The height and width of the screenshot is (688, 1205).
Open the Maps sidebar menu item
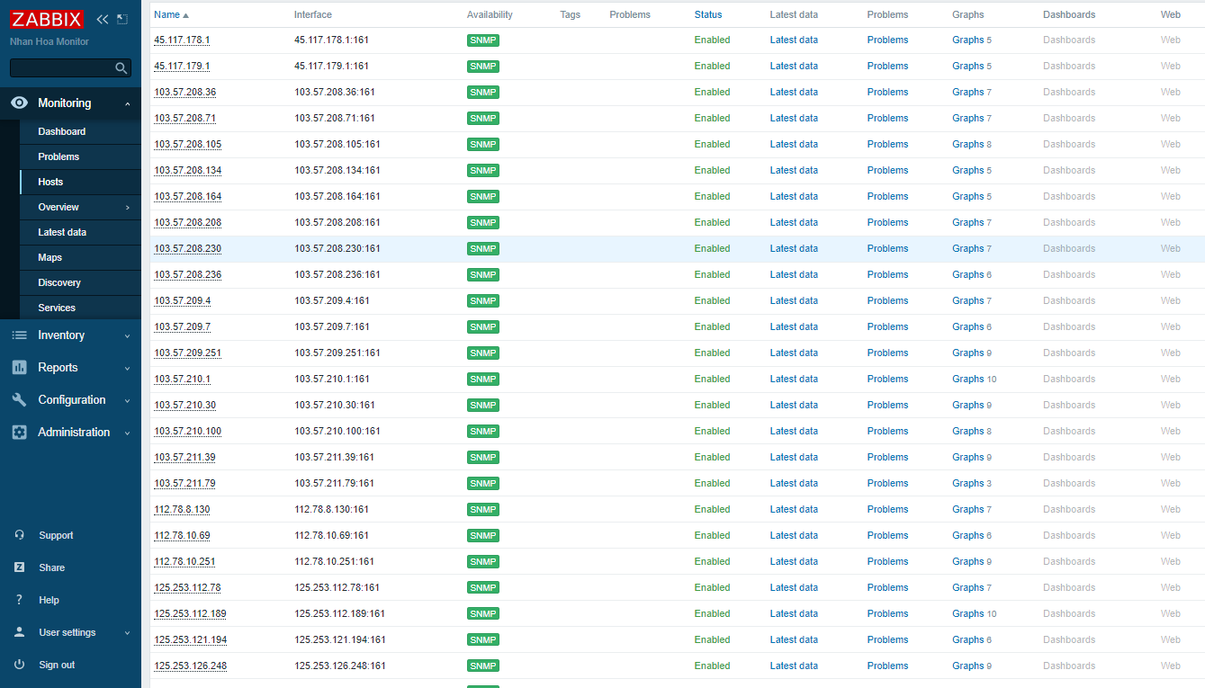pos(50,257)
